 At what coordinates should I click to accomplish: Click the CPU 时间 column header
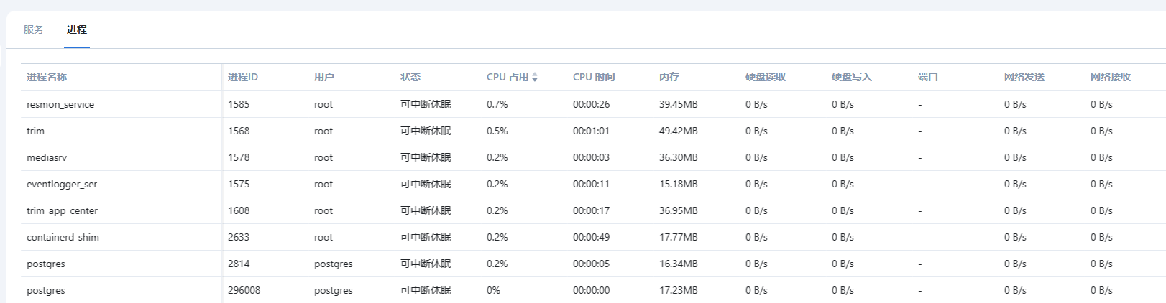[x=594, y=78]
